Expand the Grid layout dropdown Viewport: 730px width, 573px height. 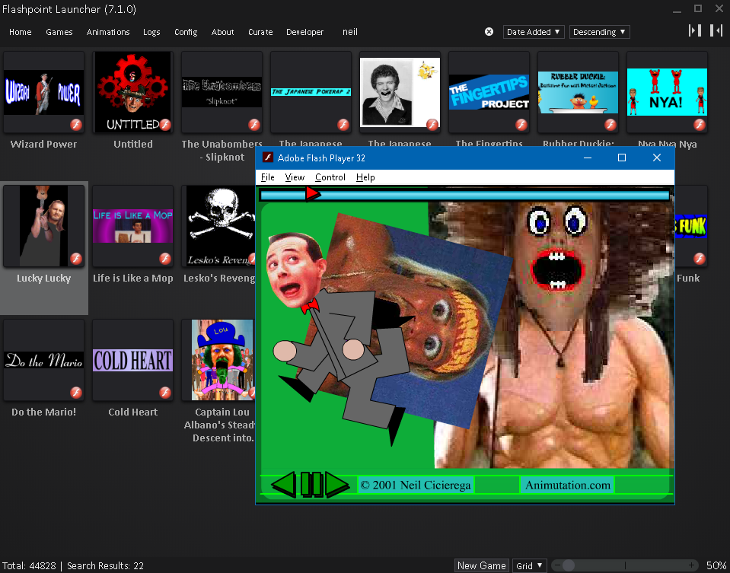click(x=530, y=565)
